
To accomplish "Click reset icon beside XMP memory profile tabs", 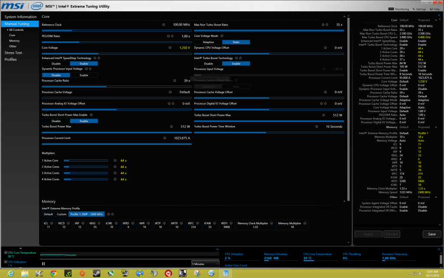I will pos(112,214).
